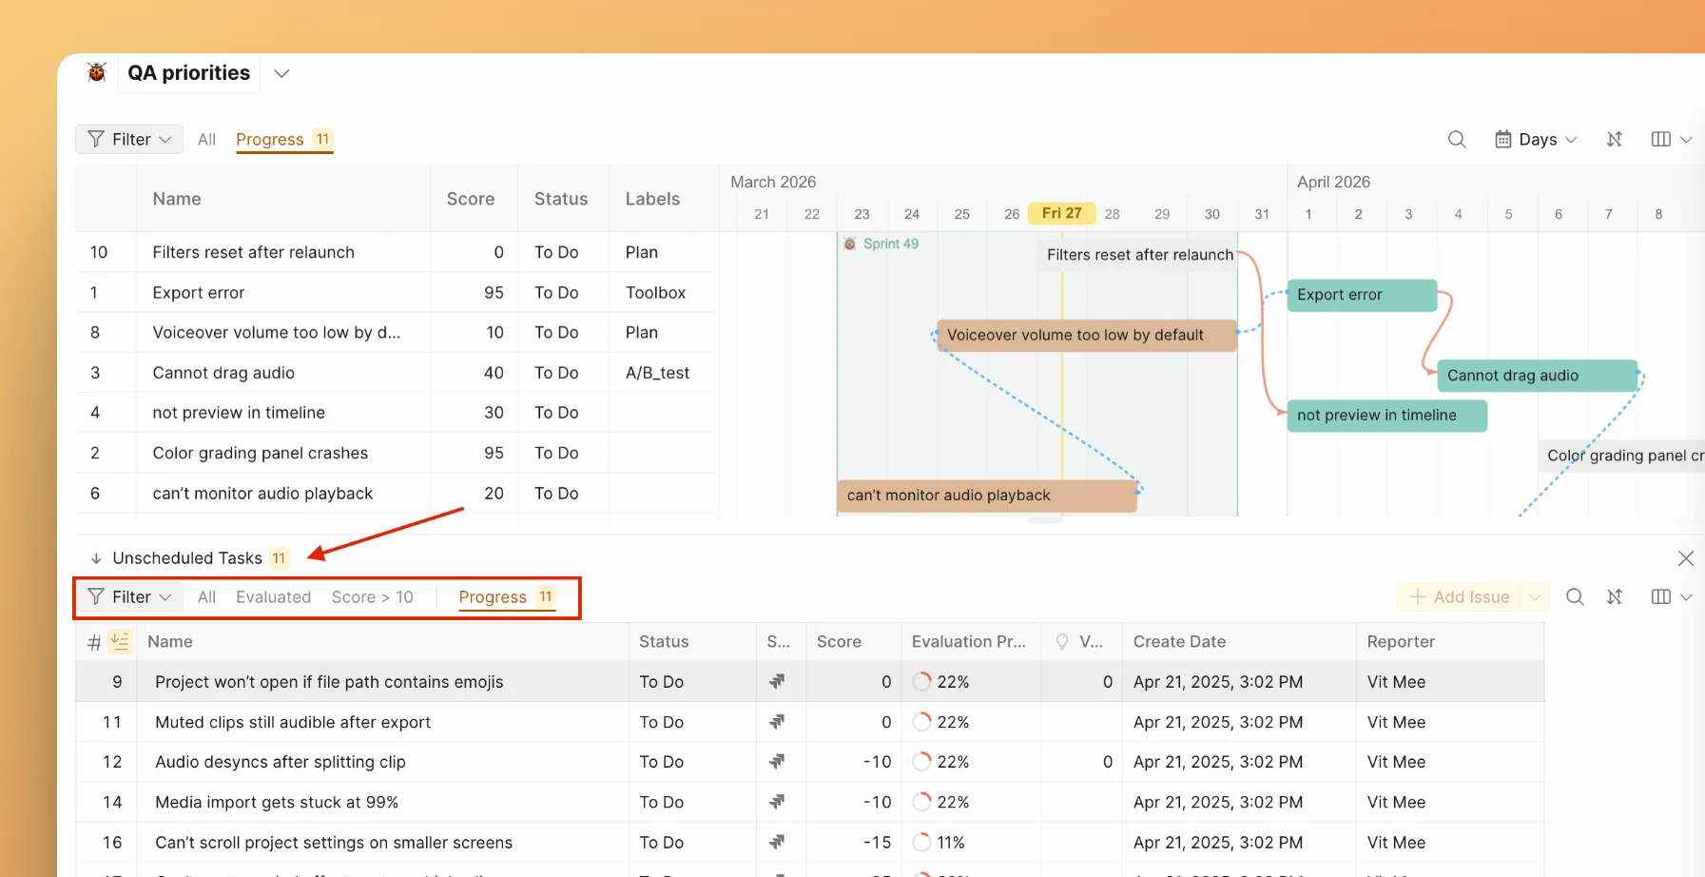Click the Export error timeline bar
Image resolution: width=1705 pixels, height=877 pixels.
(x=1361, y=295)
